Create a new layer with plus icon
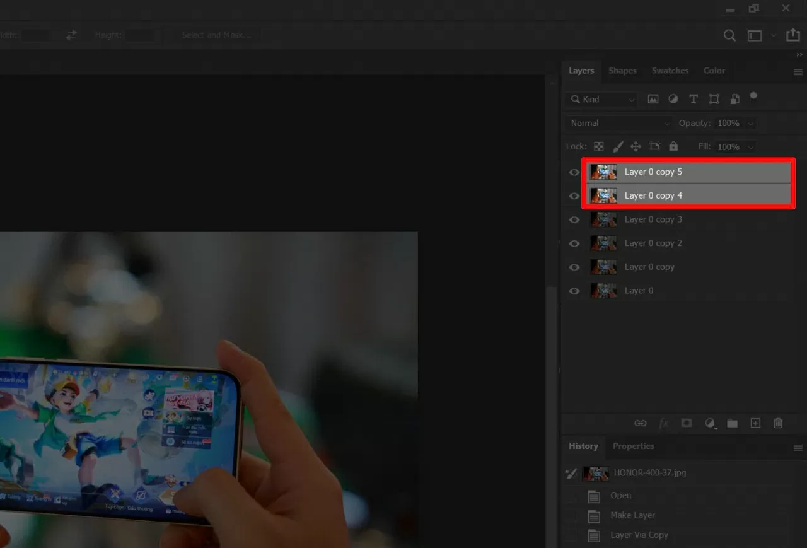 [x=755, y=423]
